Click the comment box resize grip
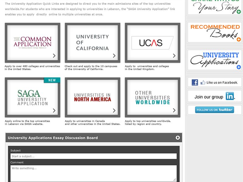The image size is (243, 182). coord(175,180)
